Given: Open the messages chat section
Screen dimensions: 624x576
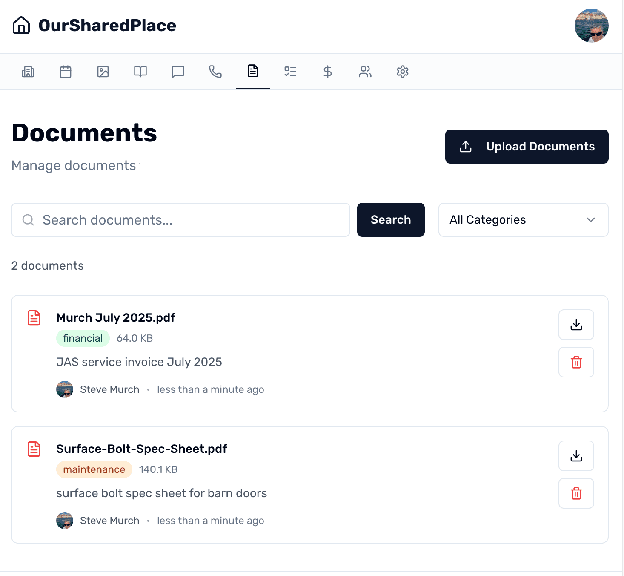Looking at the screenshot, I should coord(178,72).
